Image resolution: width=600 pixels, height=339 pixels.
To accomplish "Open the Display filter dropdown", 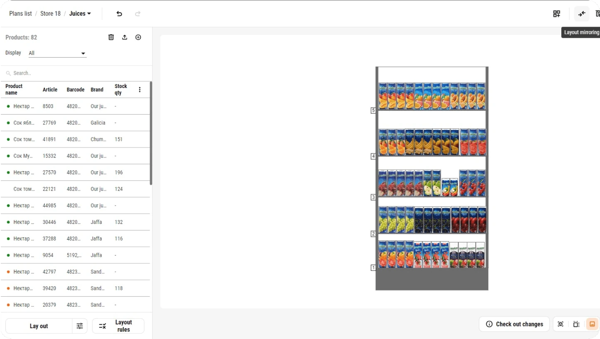I will click(x=57, y=53).
